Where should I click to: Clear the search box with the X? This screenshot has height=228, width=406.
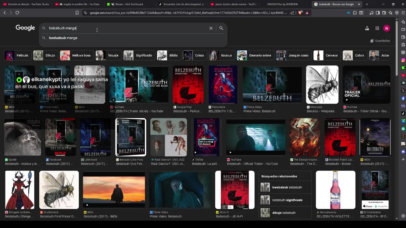click(211, 28)
